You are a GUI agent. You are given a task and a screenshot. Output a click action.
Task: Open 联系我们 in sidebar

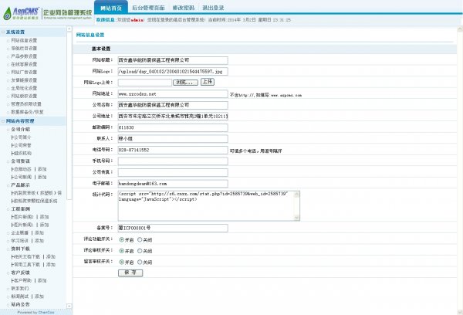tap(20, 289)
